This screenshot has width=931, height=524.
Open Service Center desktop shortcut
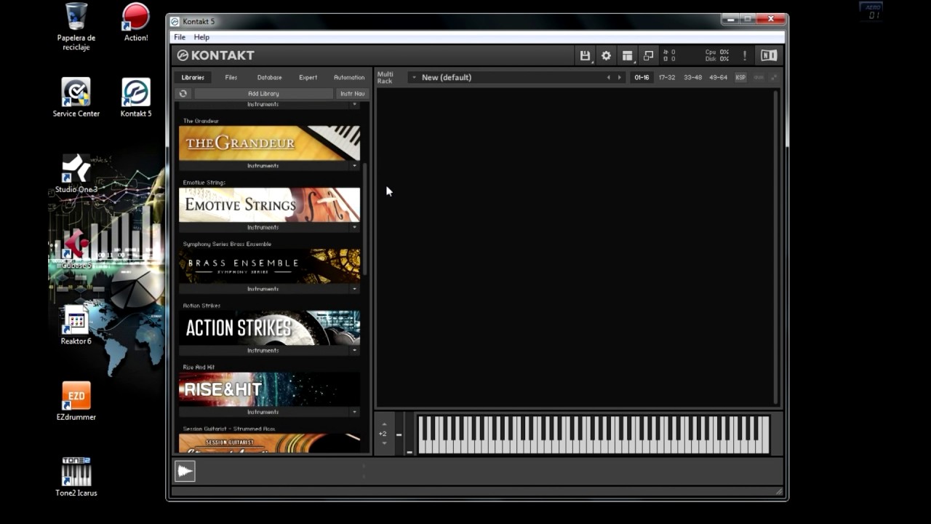tap(76, 98)
